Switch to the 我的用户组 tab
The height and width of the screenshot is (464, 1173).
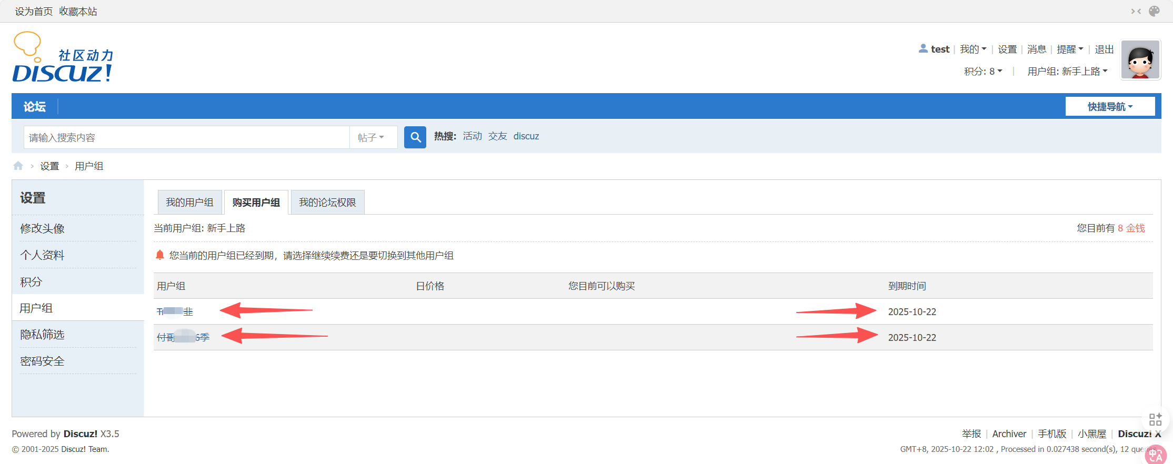point(189,203)
